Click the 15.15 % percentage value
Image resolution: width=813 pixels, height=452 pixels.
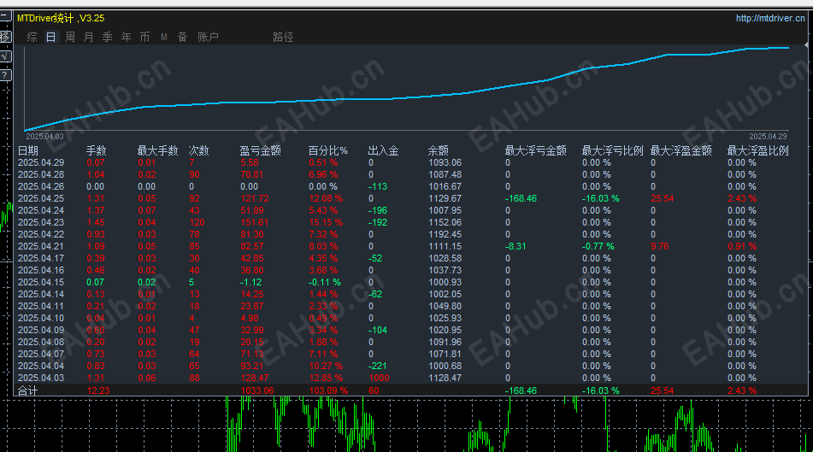(x=326, y=222)
